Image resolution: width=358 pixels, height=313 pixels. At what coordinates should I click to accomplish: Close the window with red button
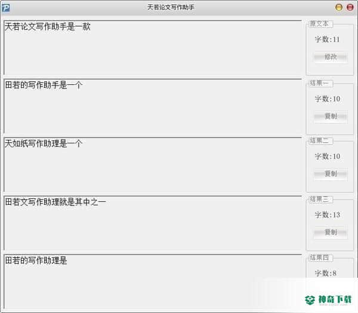tap(350, 7)
